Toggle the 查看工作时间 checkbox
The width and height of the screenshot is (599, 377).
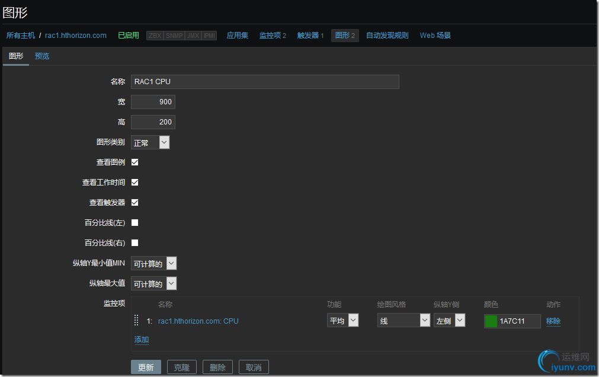135,183
